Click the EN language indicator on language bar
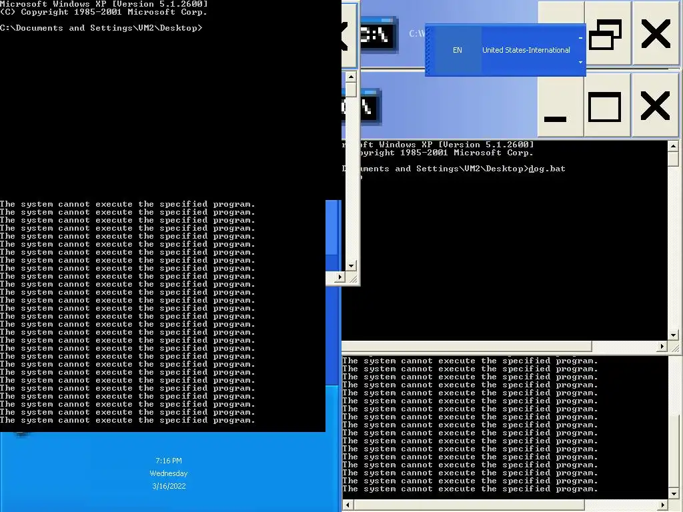Screen dimensions: 683x512 coord(457,50)
